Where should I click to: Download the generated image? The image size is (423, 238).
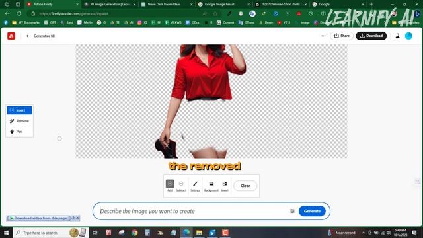point(371,36)
